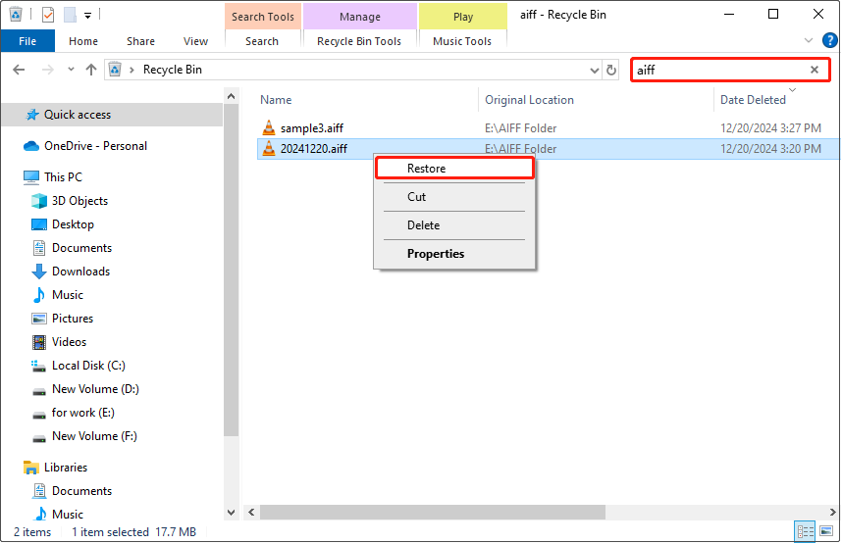Image resolution: width=842 pixels, height=544 pixels.
Task: Select the 20241220.aiff file name
Action: click(314, 149)
